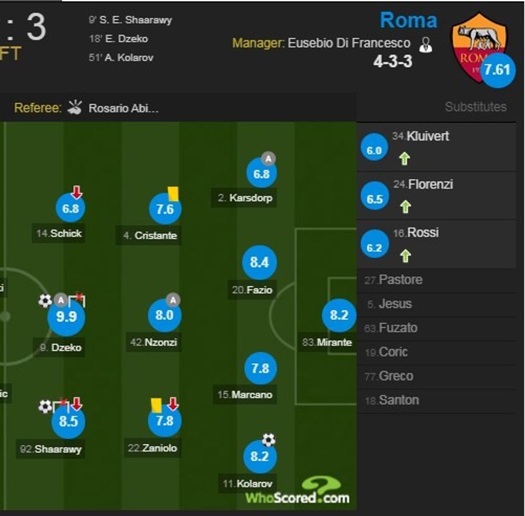Viewport: 525px width, 516px height.
Task: Open Mirante's 8.2 rating bubble
Action: coord(339,315)
